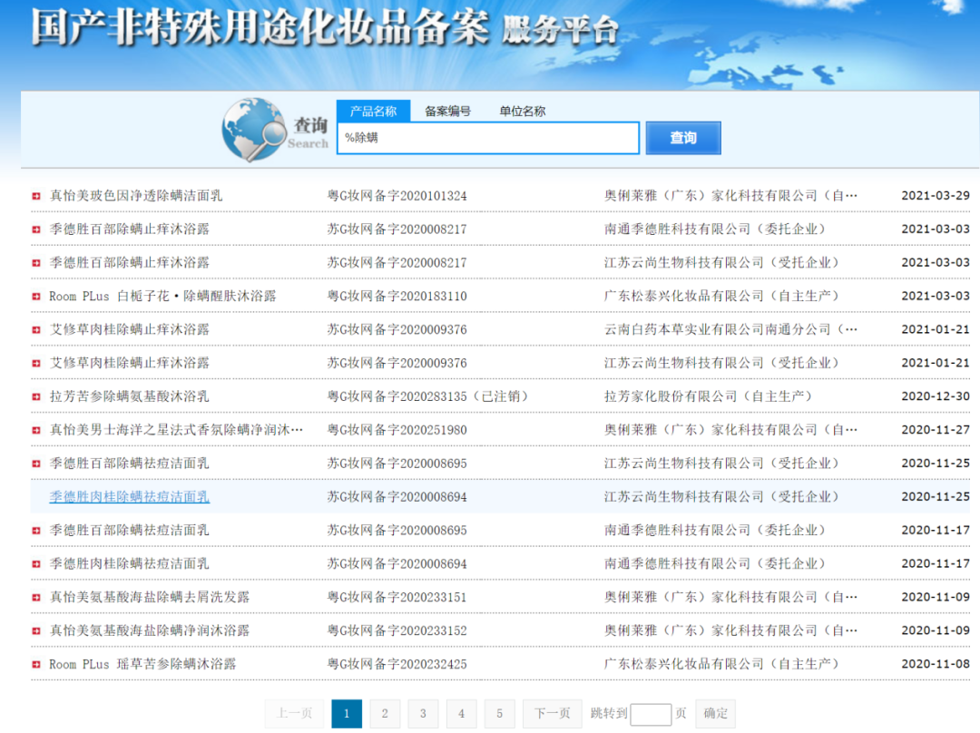Click the 跳转到 page number field

pyautogui.click(x=651, y=714)
